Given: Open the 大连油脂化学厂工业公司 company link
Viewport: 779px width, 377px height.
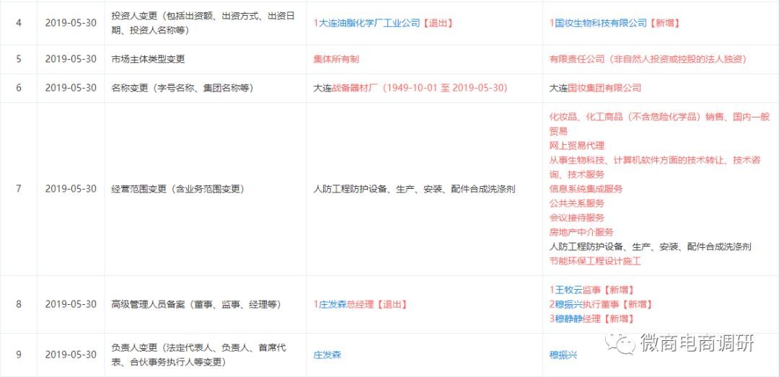Looking at the screenshot, I should (369, 23).
